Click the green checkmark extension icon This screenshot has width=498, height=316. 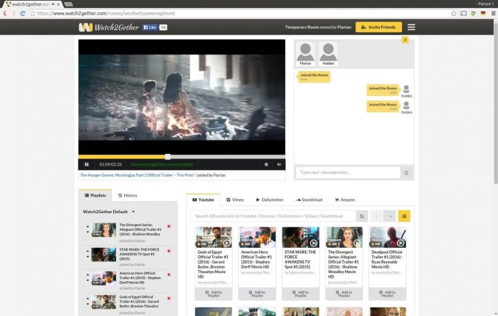coord(473,14)
